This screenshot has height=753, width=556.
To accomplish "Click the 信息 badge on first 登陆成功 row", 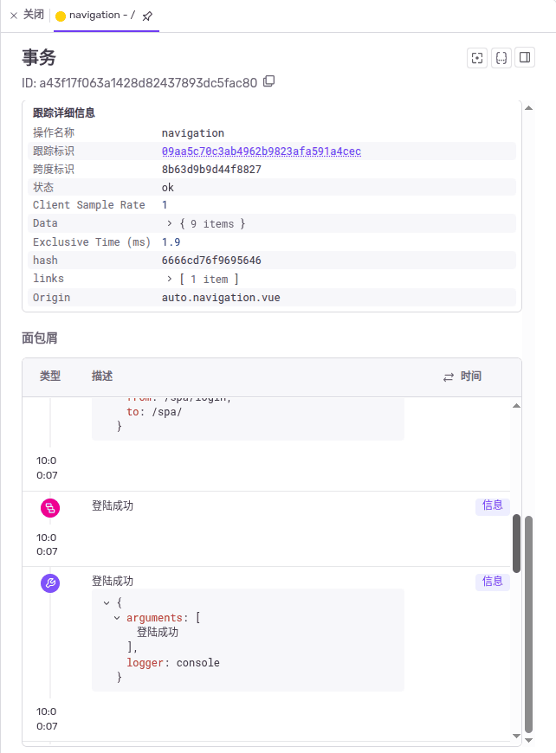I will (x=492, y=505).
